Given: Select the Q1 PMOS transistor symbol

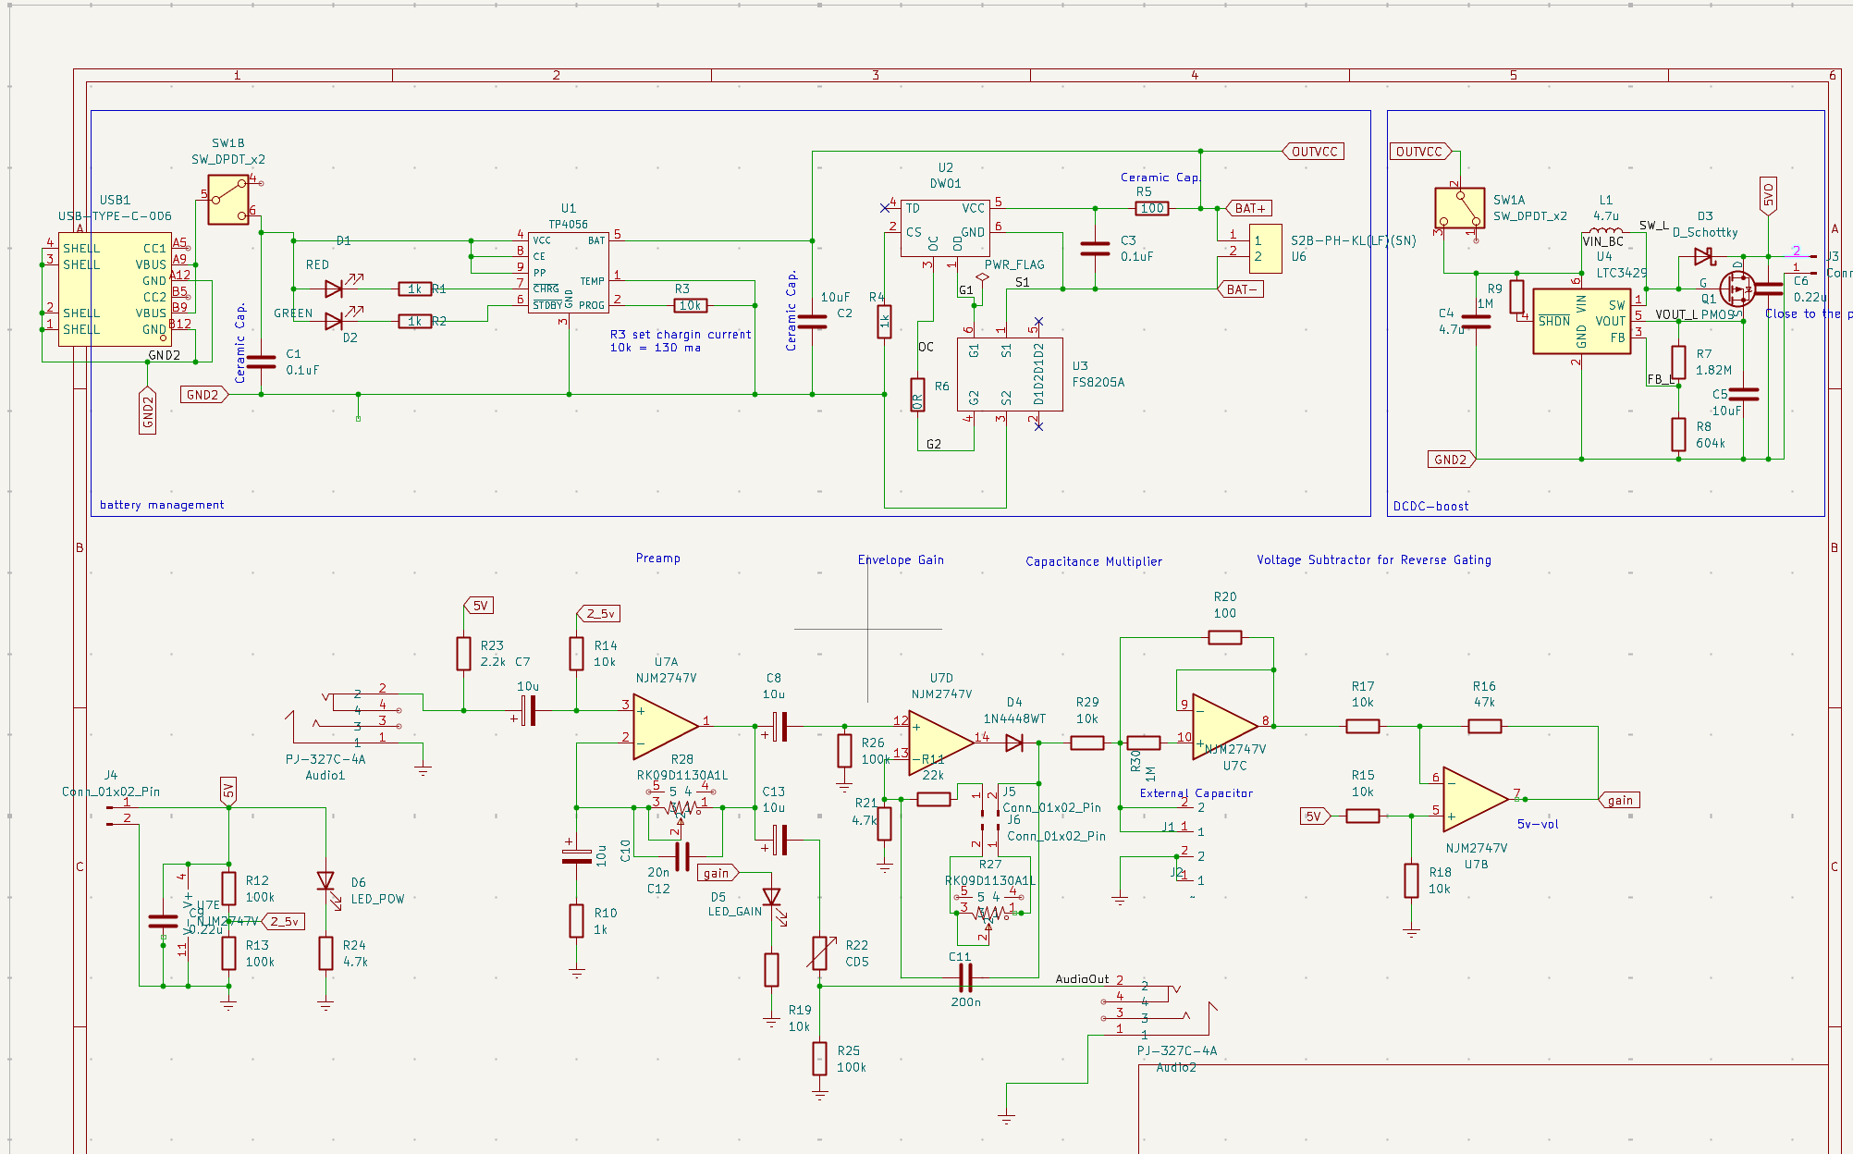Looking at the screenshot, I should coord(1738,288).
